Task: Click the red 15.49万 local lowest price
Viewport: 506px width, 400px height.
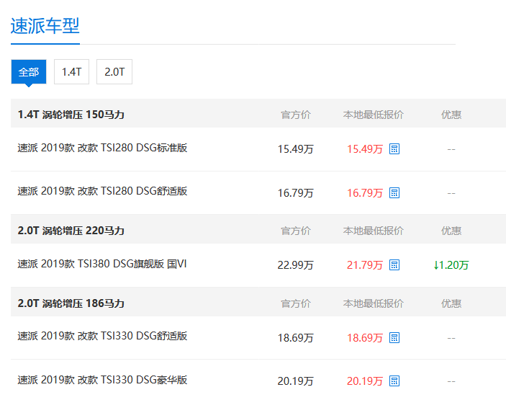Action: coord(365,149)
